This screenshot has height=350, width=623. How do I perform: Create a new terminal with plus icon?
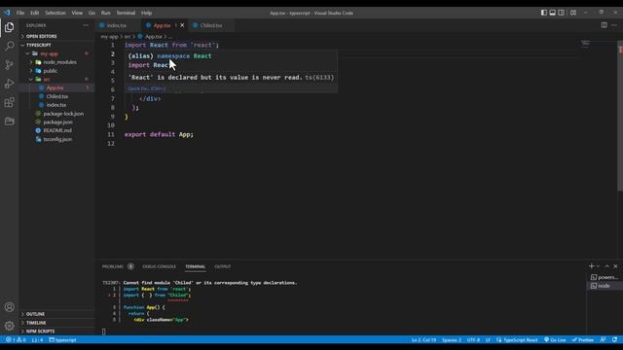(x=591, y=266)
